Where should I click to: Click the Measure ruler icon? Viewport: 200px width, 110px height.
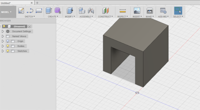pos(123,11)
